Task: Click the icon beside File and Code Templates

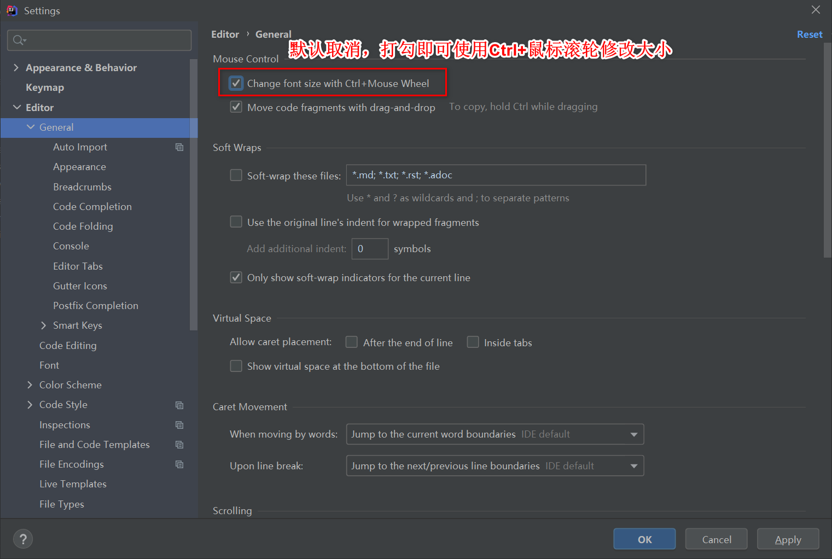Action: pos(179,444)
